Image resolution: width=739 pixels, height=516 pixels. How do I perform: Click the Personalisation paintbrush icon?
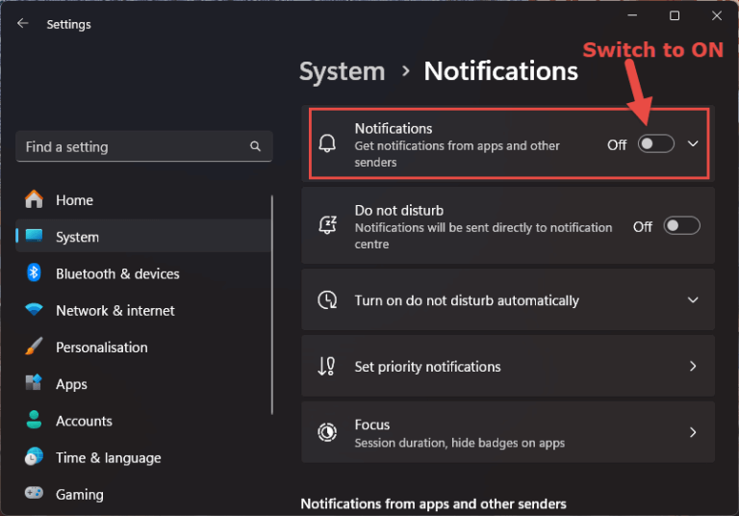click(x=34, y=347)
